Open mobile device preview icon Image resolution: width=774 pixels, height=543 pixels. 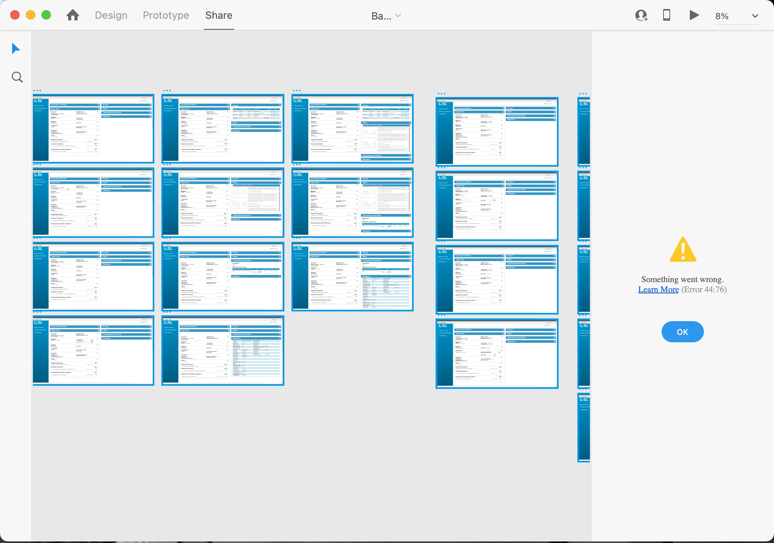[x=666, y=15]
